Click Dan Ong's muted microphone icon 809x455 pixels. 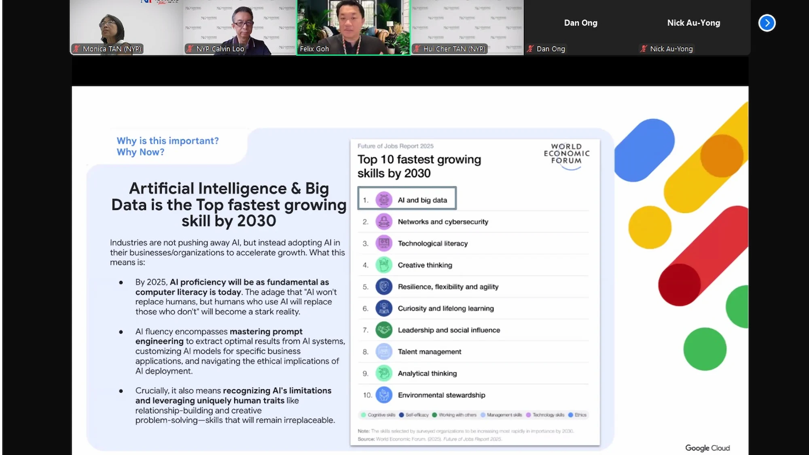(530, 49)
